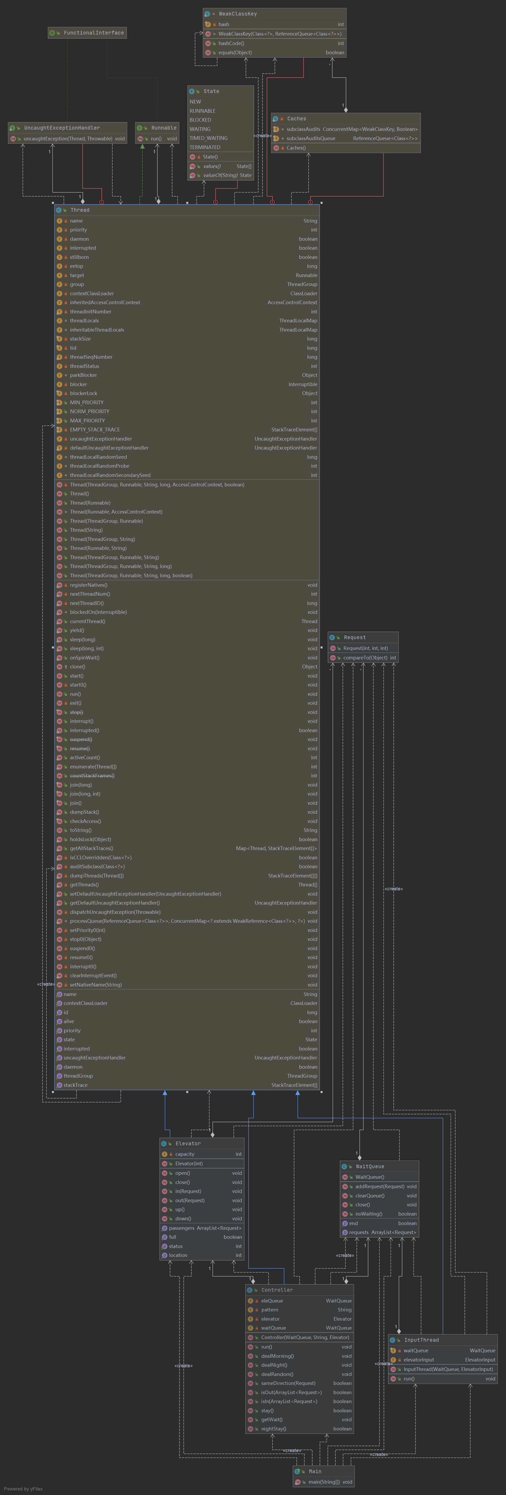
Task: Click the Runnable interface icon
Action: [140, 128]
